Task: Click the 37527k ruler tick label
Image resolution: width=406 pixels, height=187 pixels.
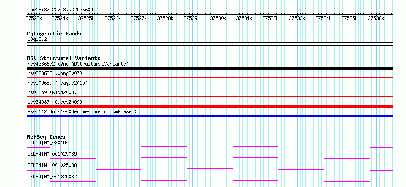Action: pyautogui.click(x=139, y=18)
